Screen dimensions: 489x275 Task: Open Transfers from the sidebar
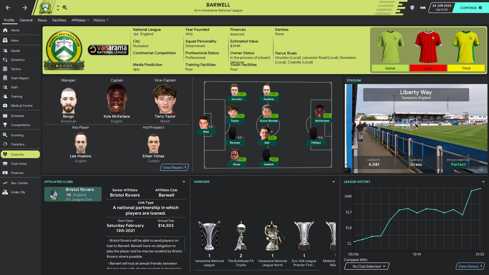coord(20,144)
